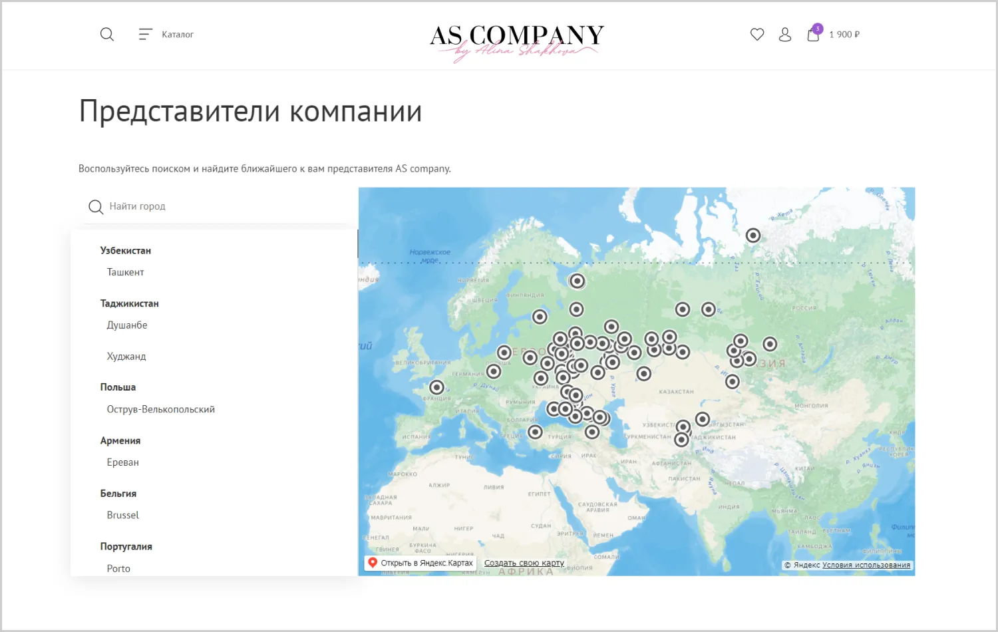998x632 pixels.
Task: Open user account profile icon
Action: (x=785, y=34)
